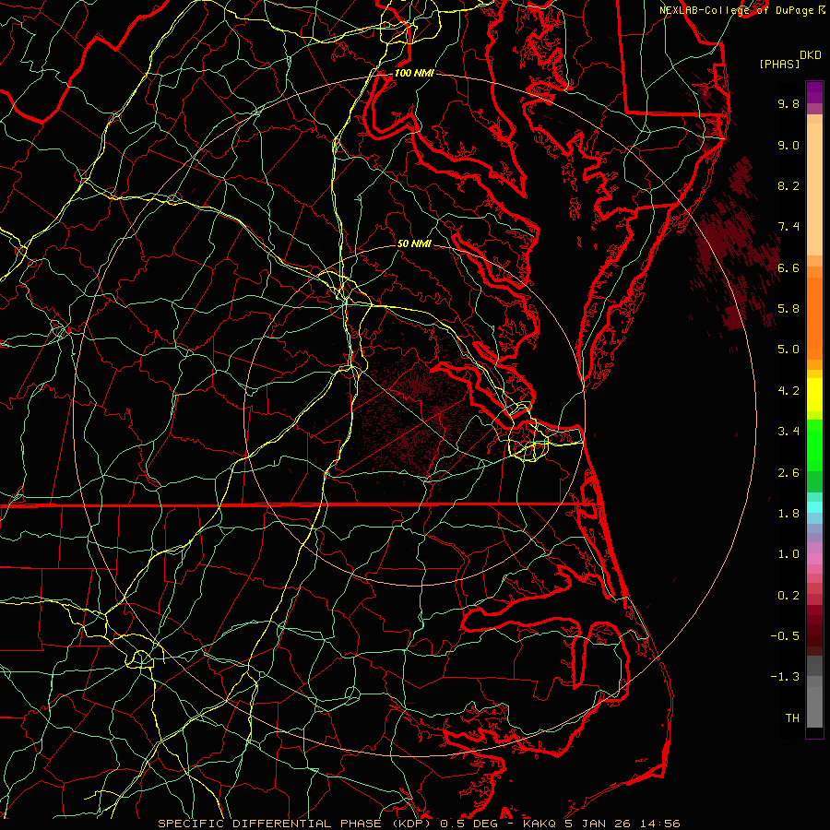Click the 50 NMI range ring label
Viewport: 830px width, 830px height.
tap(414, 243)
